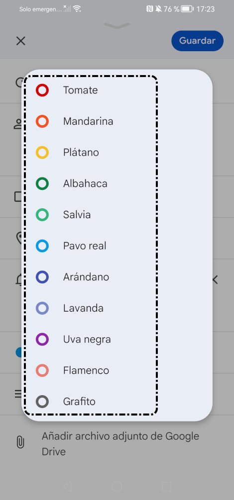Open Añadir archivo adjunto de Google Drive

click(x=120, y=443)
